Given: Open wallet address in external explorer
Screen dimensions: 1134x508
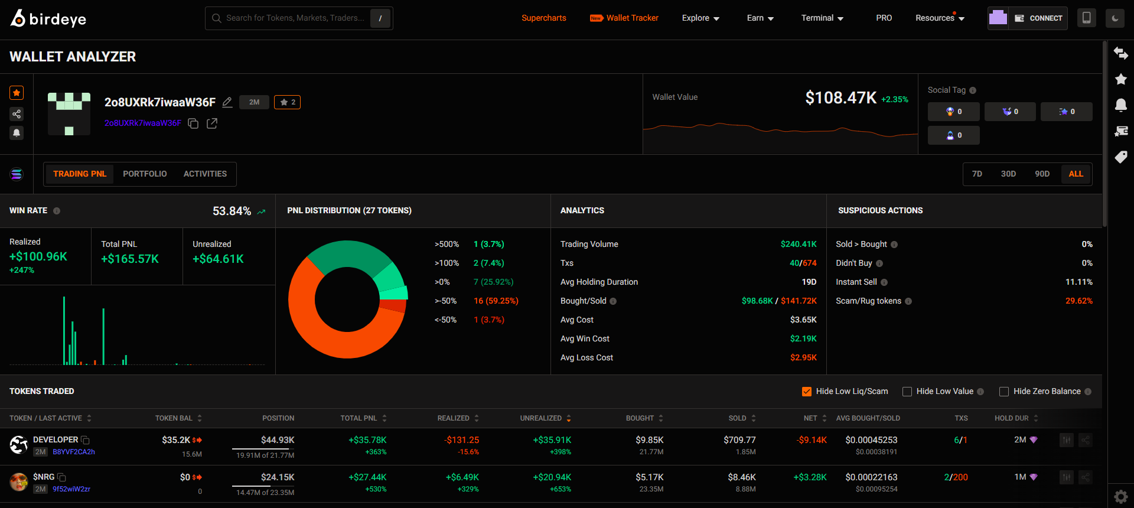Looking at the screenshot, I should 212,123.
